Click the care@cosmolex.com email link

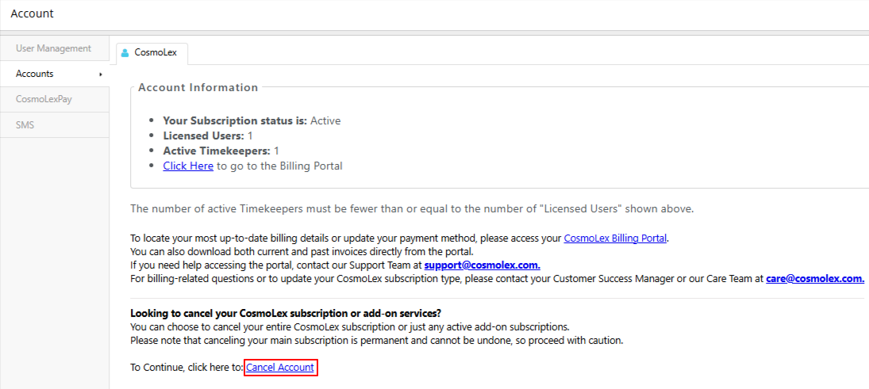point(815,279)
